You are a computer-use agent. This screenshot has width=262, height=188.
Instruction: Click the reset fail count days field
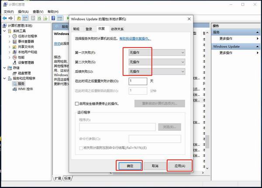pos(138,81)
